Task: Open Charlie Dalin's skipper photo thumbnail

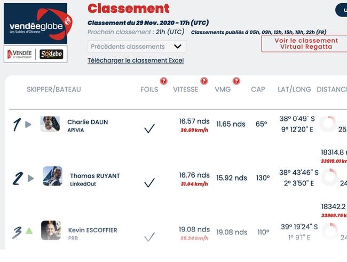Action: pos(50,124)
